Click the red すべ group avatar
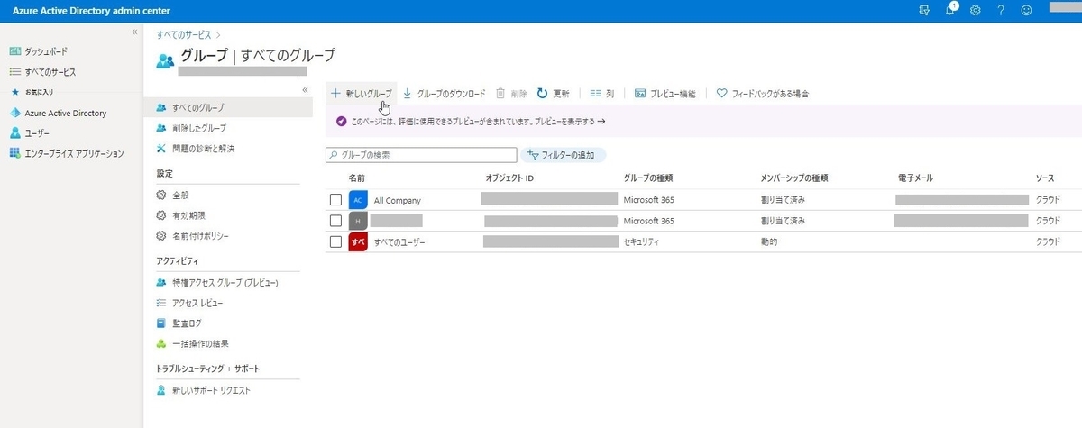 358,241
